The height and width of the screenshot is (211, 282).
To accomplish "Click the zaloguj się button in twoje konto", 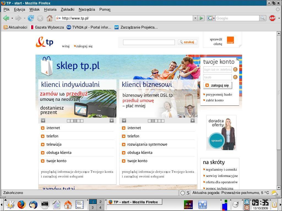I will (x=218, y=85).
